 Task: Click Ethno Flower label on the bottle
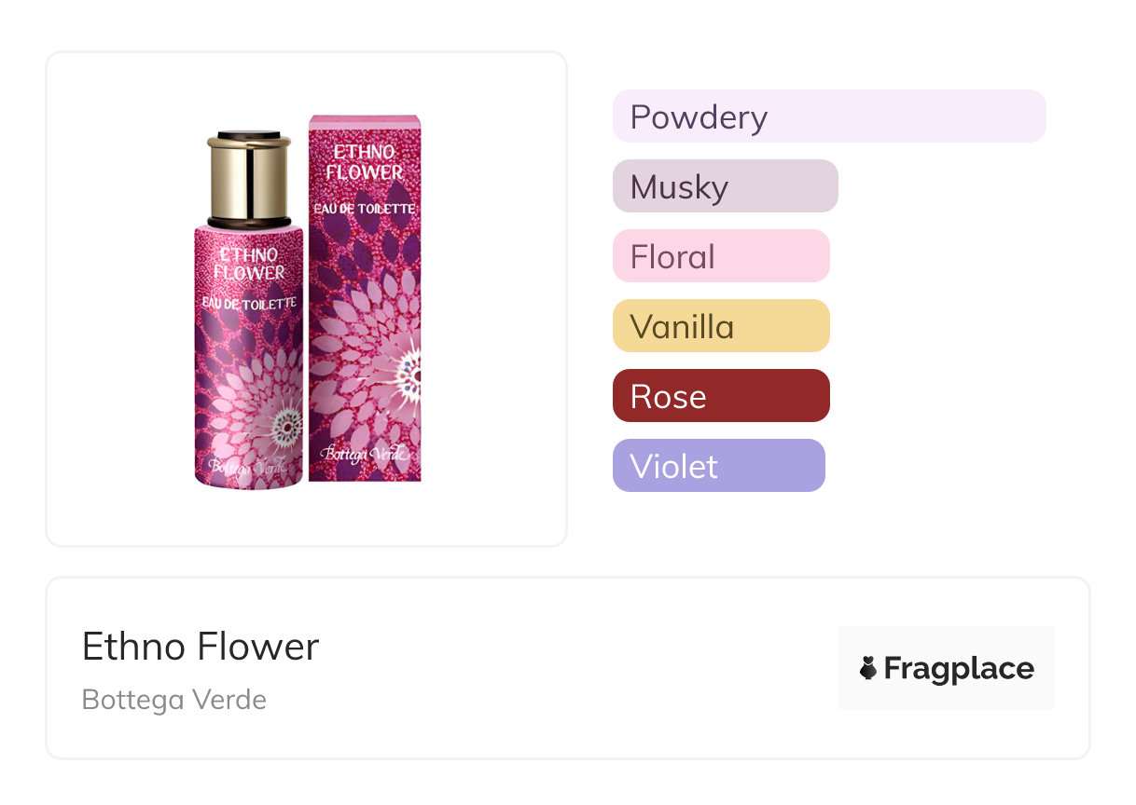pyautogui.click(x=248, y=264)
